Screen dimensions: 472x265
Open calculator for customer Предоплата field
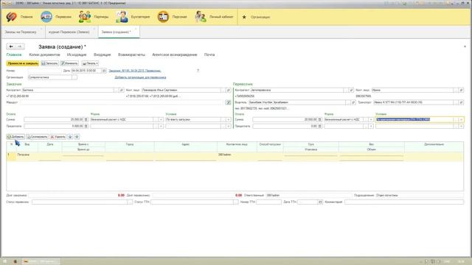tap(86, 126)
